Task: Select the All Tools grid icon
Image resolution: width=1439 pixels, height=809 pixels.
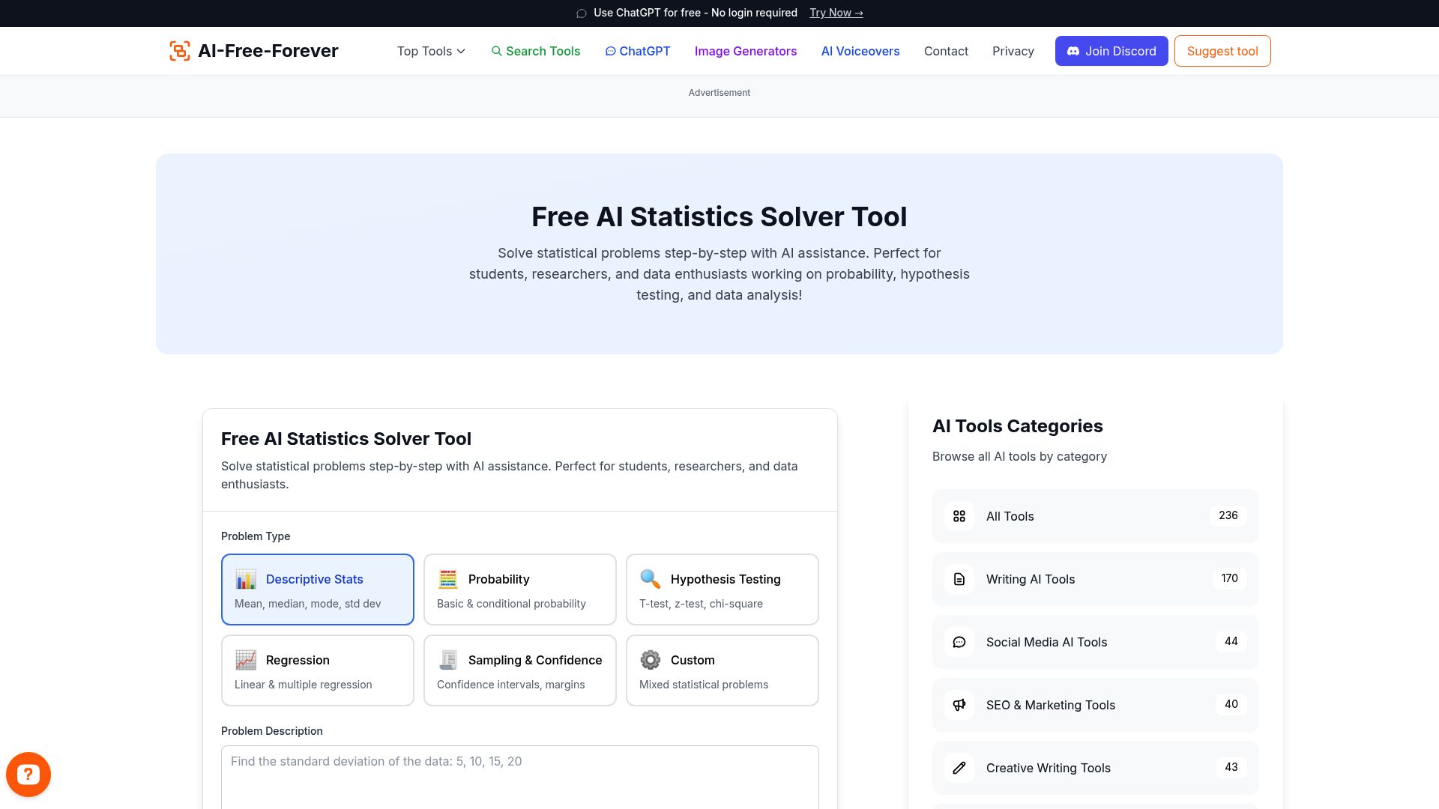Action: 959,516
